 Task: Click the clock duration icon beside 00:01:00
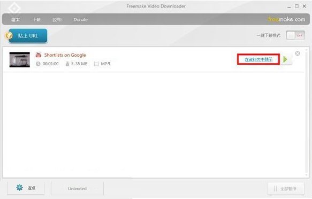click(38, 64)
